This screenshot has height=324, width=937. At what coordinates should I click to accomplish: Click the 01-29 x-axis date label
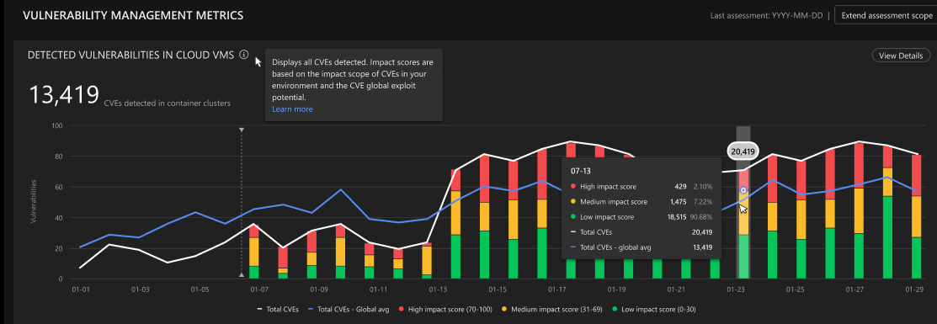(914, 289)
